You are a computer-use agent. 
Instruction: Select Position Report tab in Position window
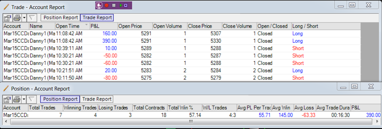point(60,99)
